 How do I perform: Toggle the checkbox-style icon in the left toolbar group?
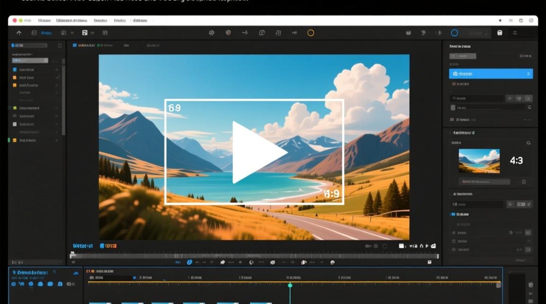pos(63,33)
